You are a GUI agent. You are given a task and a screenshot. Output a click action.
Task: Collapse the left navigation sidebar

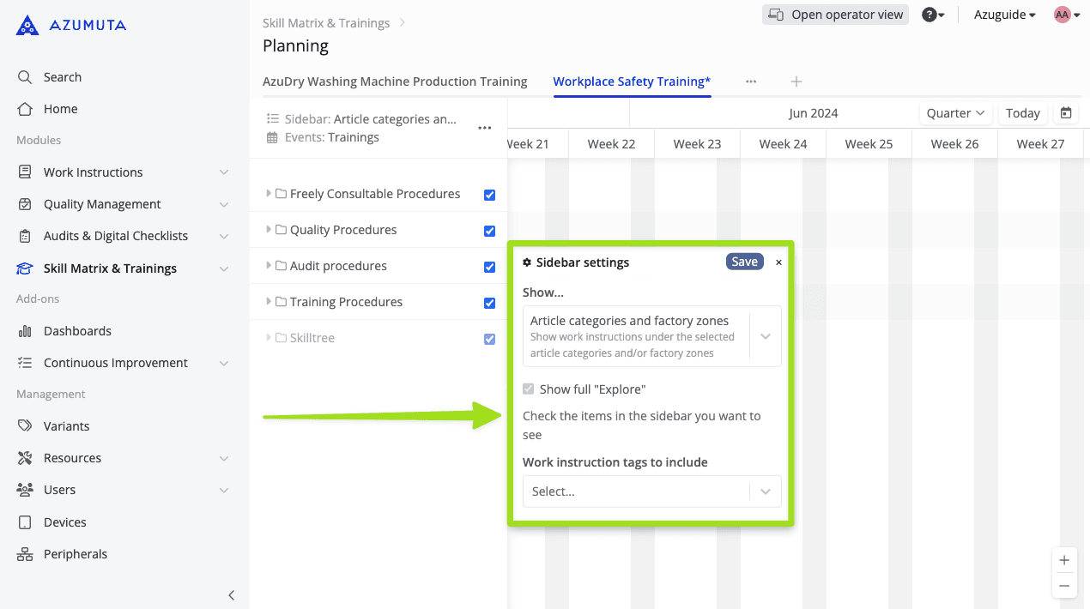(231, 595)
